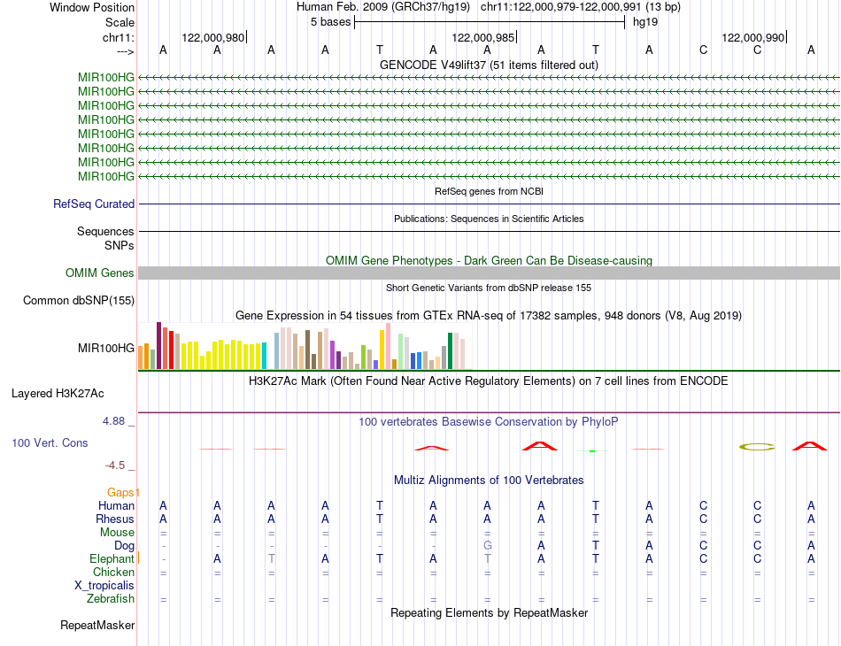Click the 4.88 upper PhyloP scale value
The image size is (841, 646).
point(113,421)
